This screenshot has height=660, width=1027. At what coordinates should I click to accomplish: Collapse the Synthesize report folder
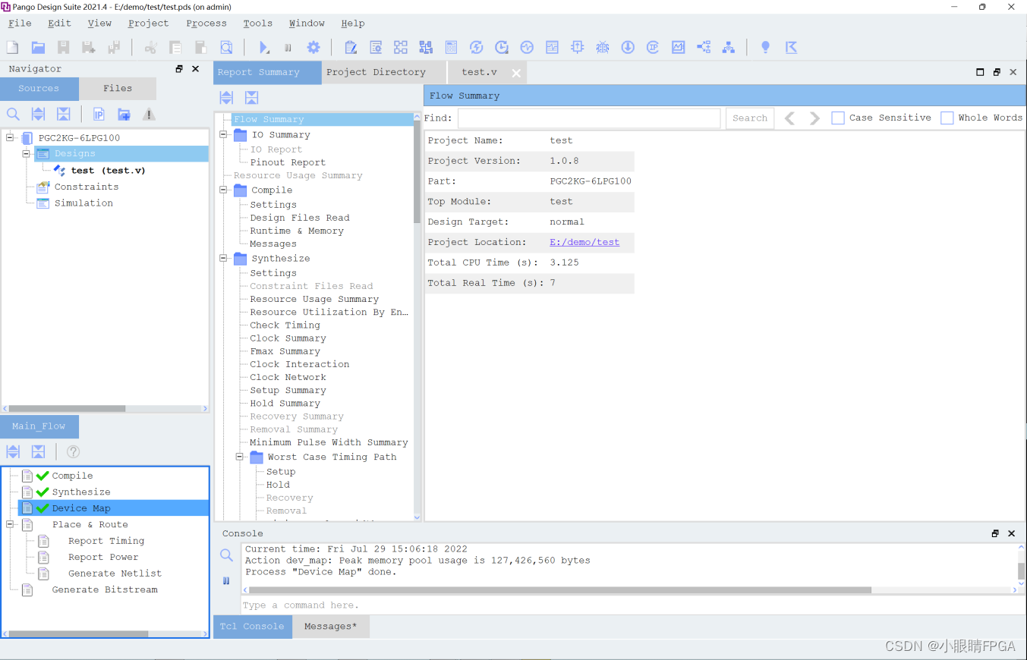click(x=224, y=259)
